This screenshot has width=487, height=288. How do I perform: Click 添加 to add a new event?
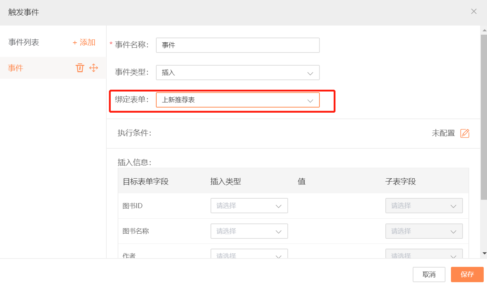(84, 43)
